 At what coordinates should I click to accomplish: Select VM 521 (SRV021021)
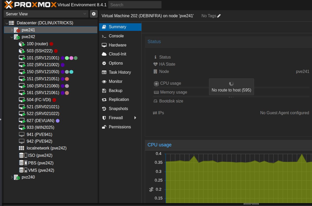click(x=43, y=107)
